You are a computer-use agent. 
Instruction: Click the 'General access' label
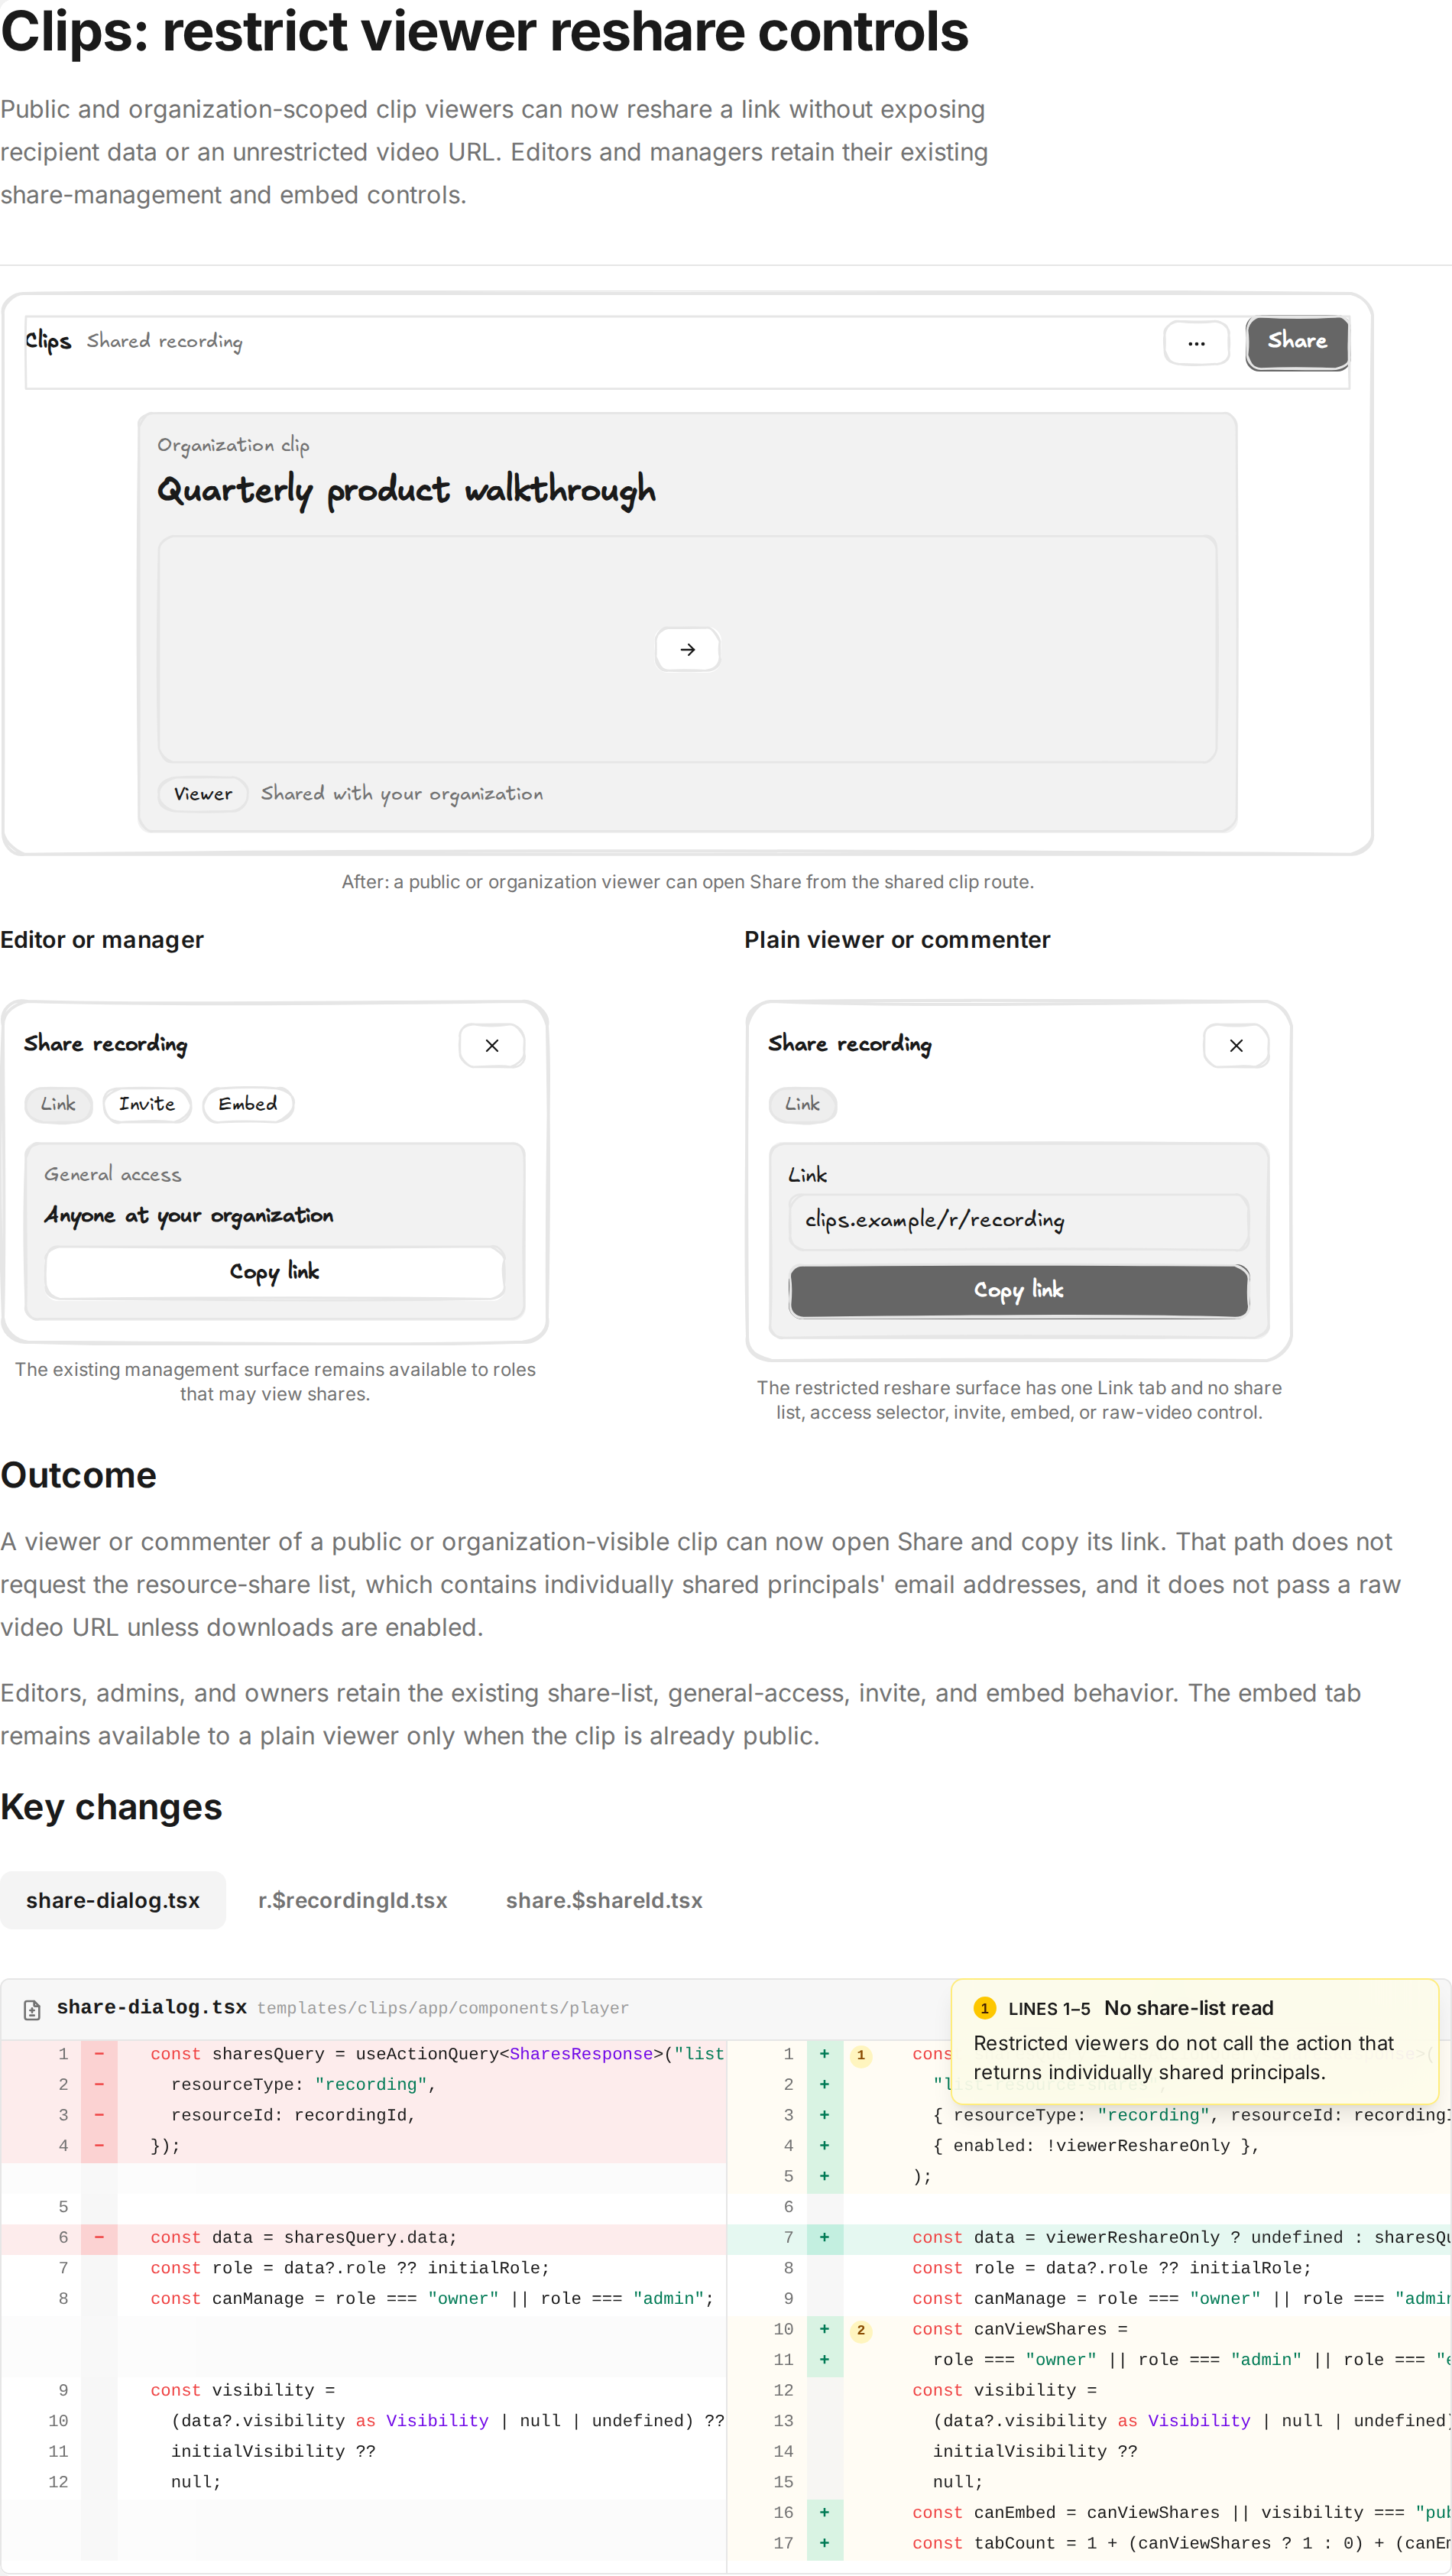(x=113, y=1175)
